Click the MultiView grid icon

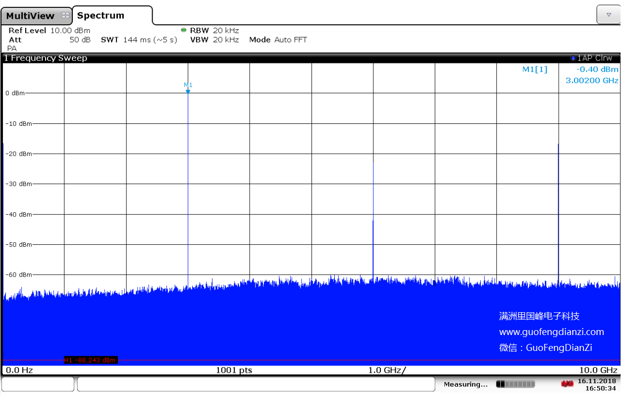65,16
